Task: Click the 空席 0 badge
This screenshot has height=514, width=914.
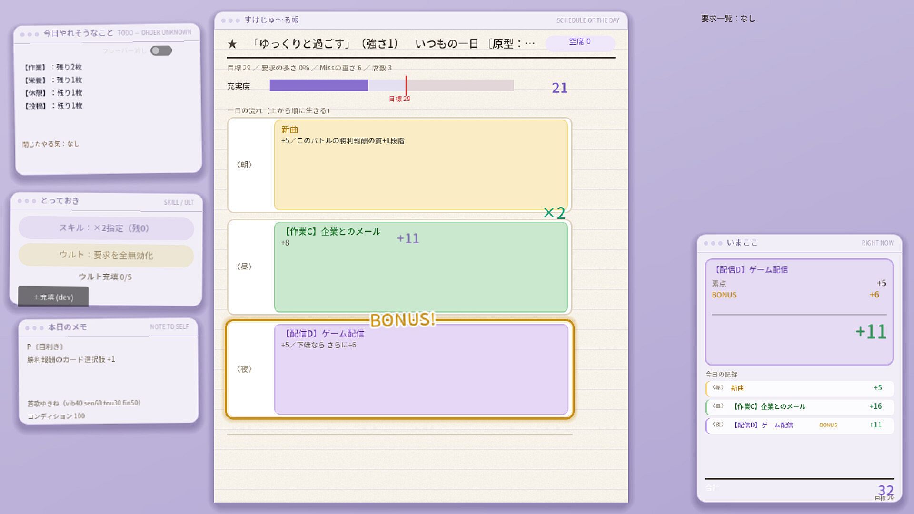Action: (x=580, y=42)
